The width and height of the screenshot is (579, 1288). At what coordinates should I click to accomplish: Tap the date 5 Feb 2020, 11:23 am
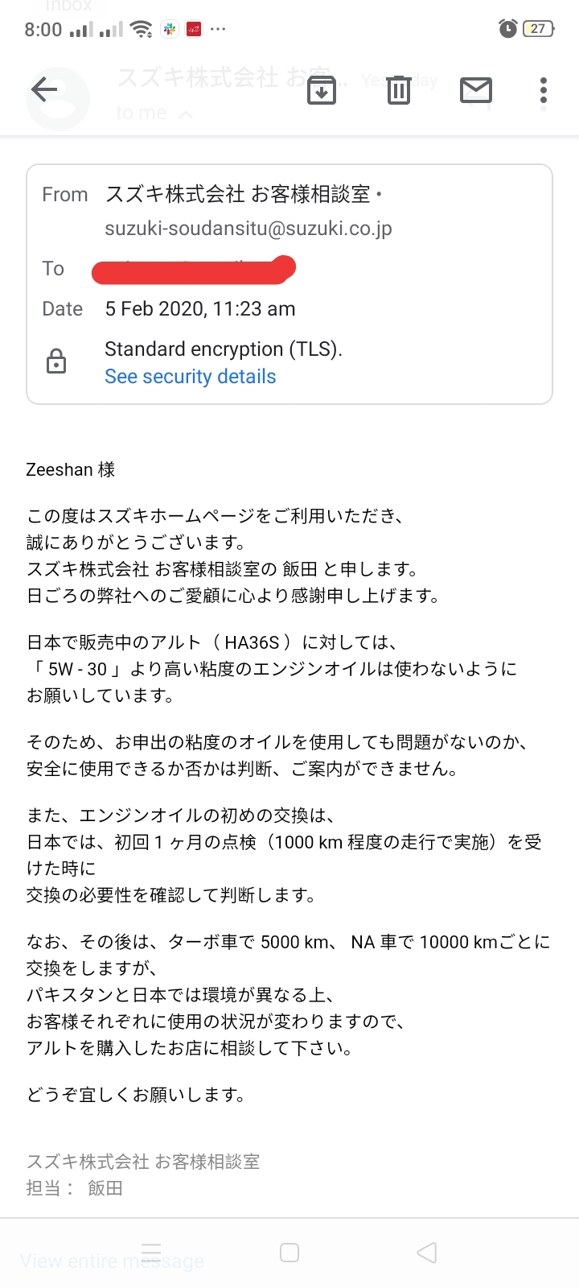200,309
